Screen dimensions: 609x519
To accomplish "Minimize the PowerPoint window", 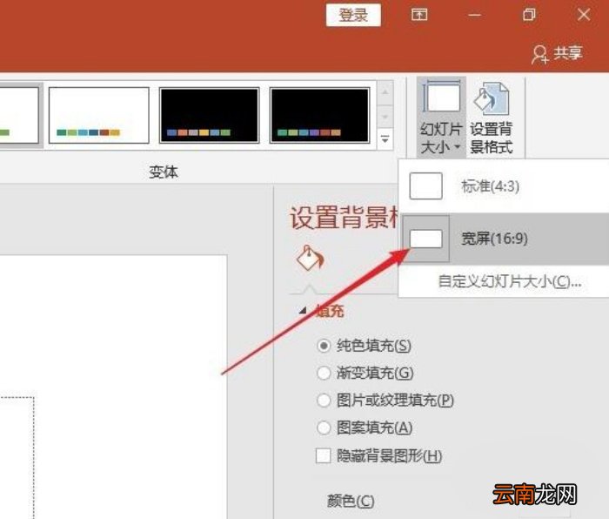I will 474,15.
